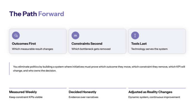The height and width of the screenshot is (111, 195).
Task: Select the Decided Honestly heading
Action: tap(82, 92)
